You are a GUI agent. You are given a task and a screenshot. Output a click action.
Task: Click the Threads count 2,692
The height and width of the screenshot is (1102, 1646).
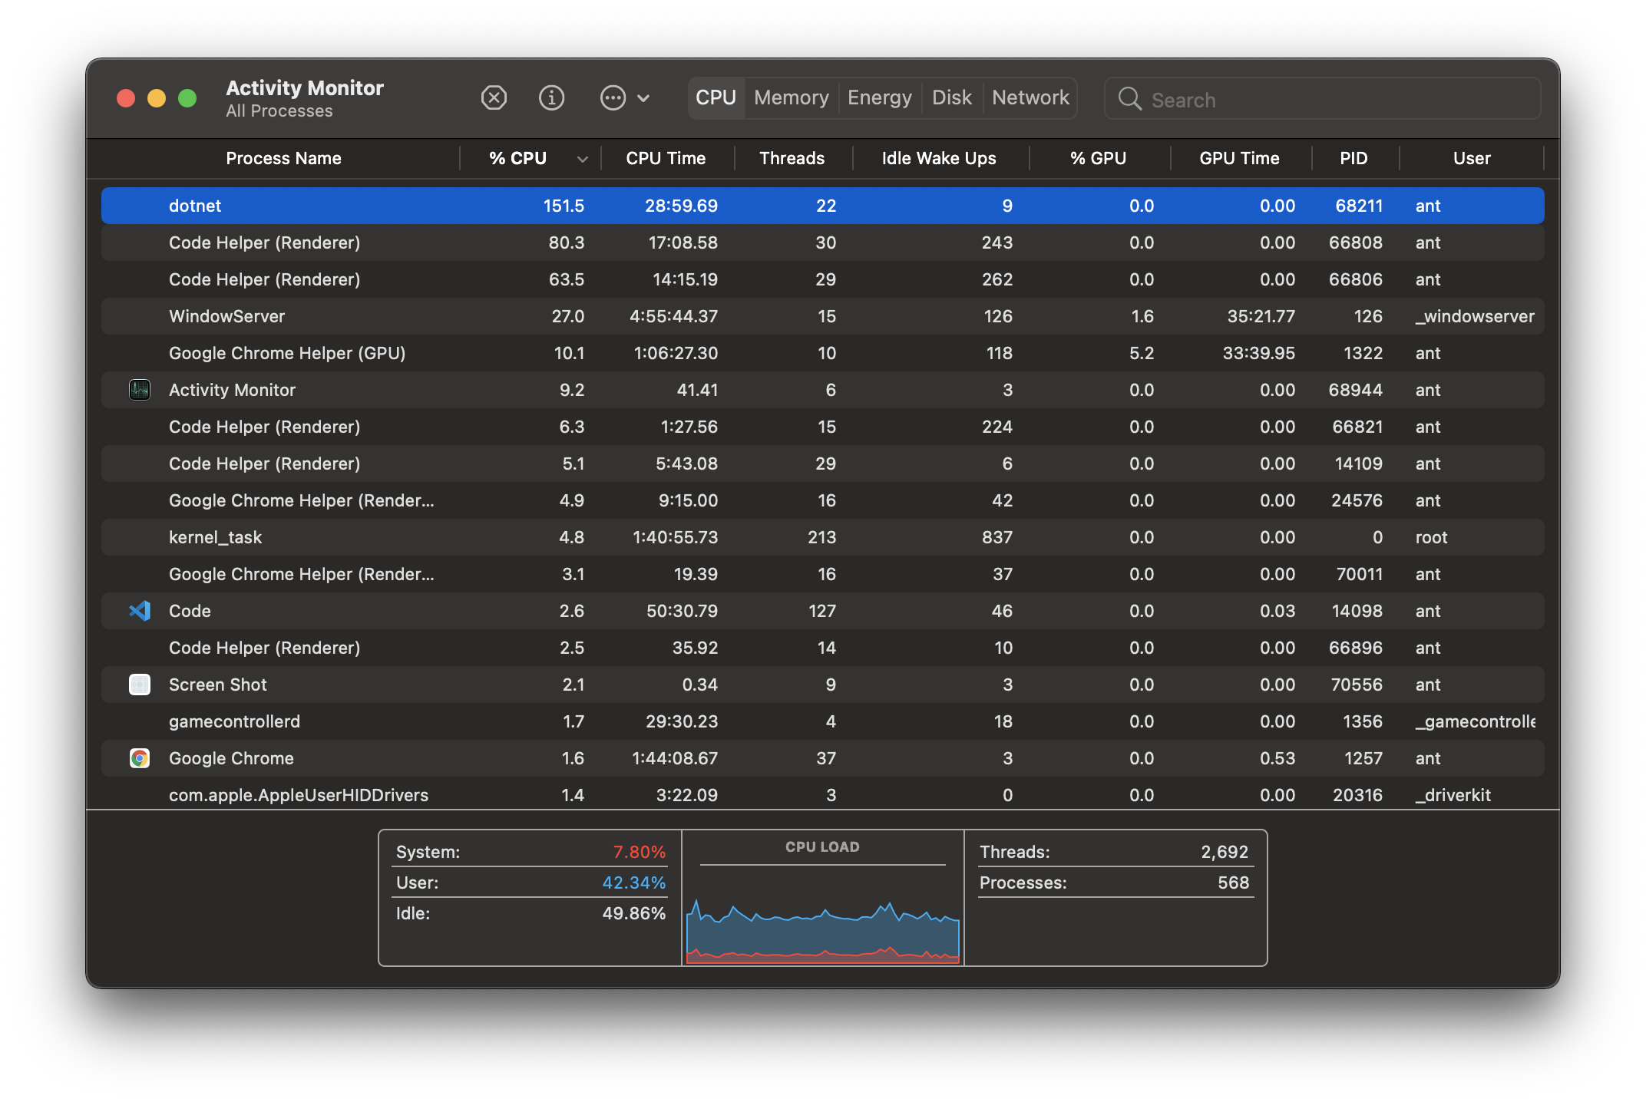point(1225,852)
